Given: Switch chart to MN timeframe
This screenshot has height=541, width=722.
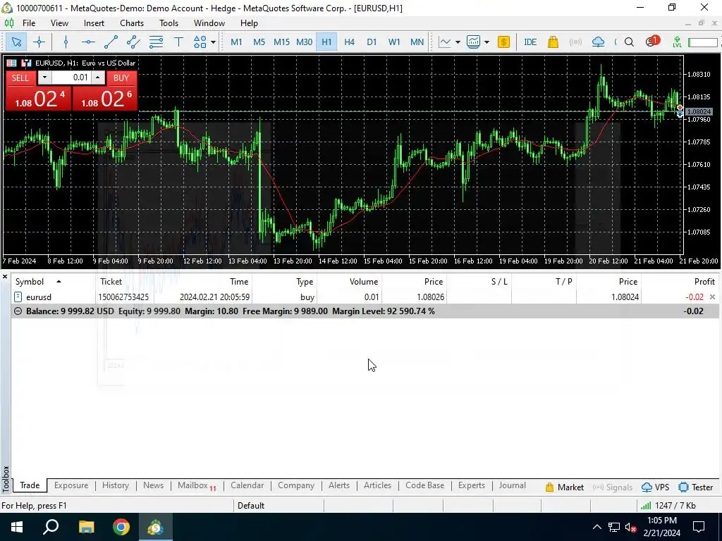Looking at the screenshot, I should click(x=417, y=42).
